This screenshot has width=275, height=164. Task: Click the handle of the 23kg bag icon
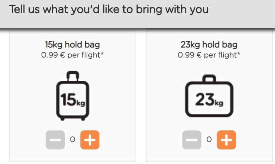(x=209, y=78)
